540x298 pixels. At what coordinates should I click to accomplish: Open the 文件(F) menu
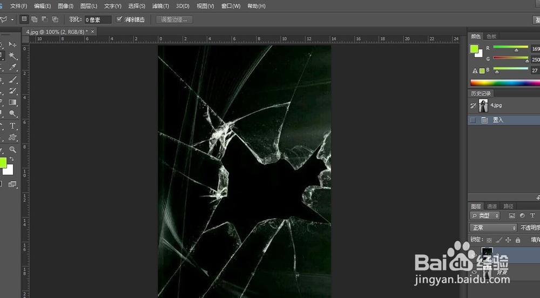click(x=18, y=6)
